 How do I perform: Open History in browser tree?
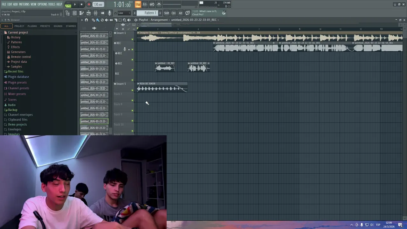pyautogui.click(x=16, y=37)
